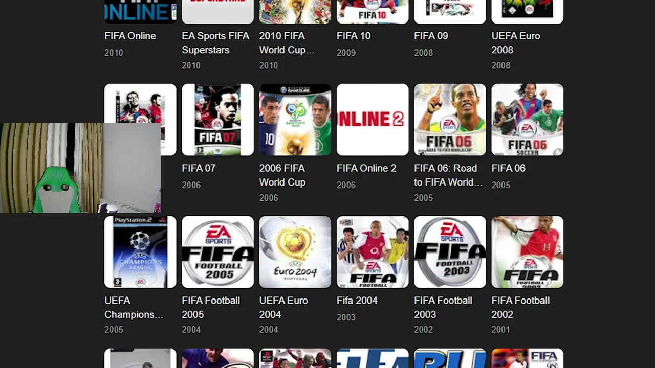Click the FIFA 06 Soccer cover image
This screenshot has height=368, width=655.
click(x=528, y=120)
